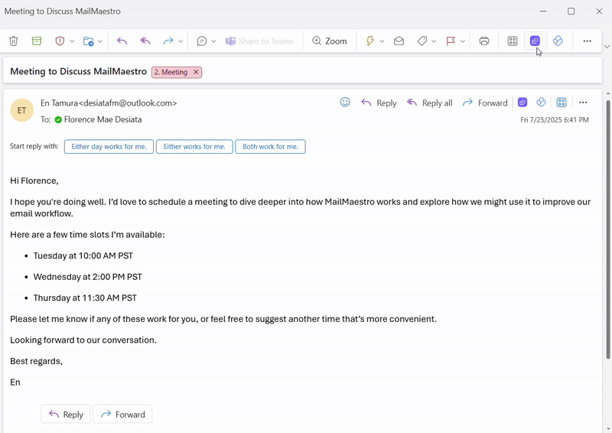Open the chat bubble dropdown arrow
Image resolution: width=612 pixels, height=433 pixels.
click(x=213, y=41)
